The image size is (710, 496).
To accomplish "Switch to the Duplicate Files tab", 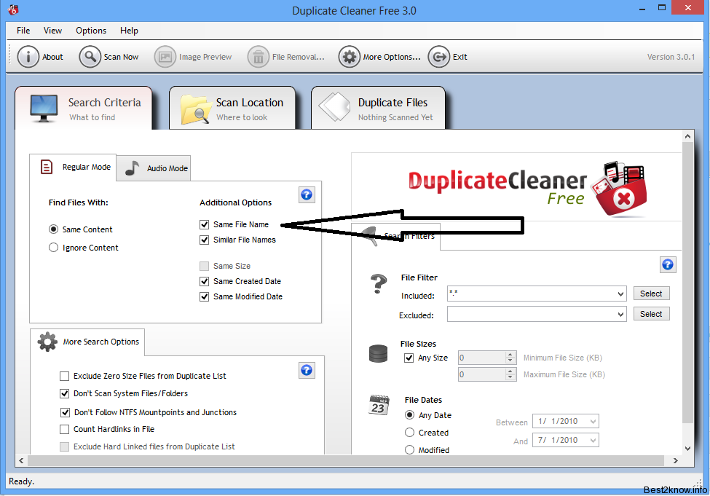I will [378, 109].
